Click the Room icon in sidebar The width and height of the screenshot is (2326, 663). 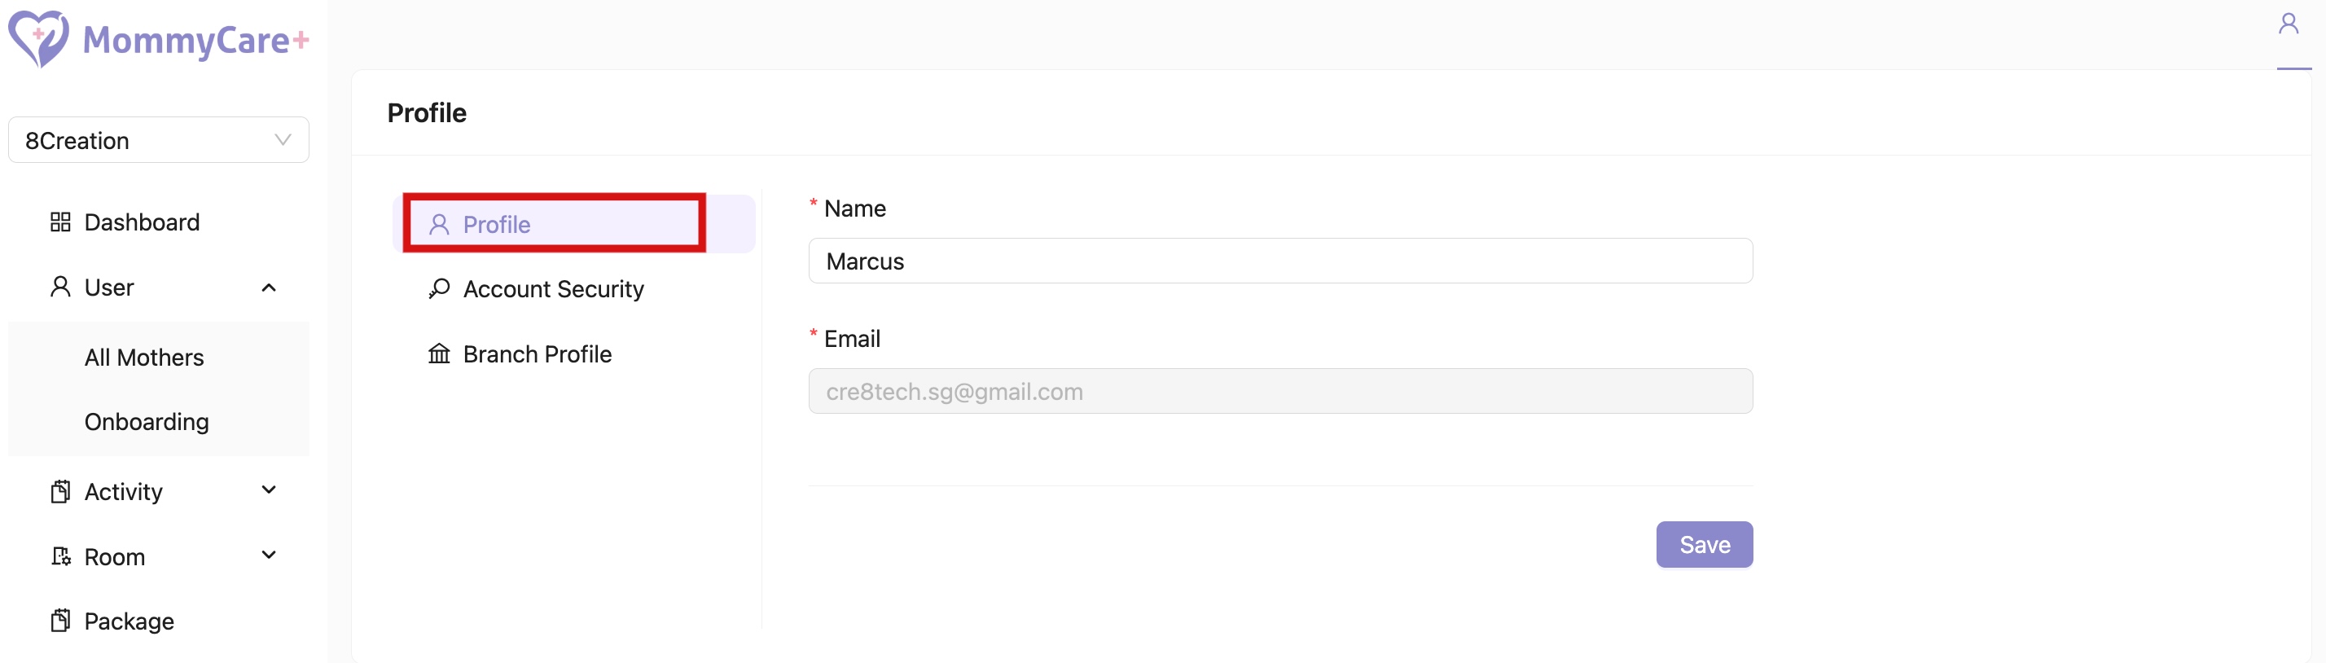(59, 556)
